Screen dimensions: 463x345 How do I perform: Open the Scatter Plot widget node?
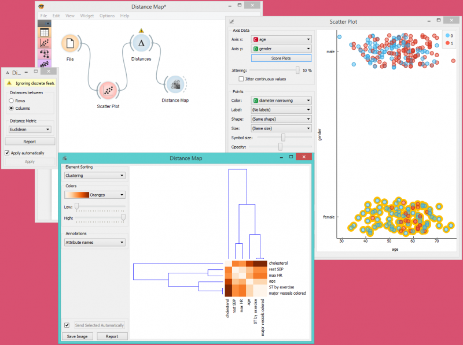click(x=108, y=90)
